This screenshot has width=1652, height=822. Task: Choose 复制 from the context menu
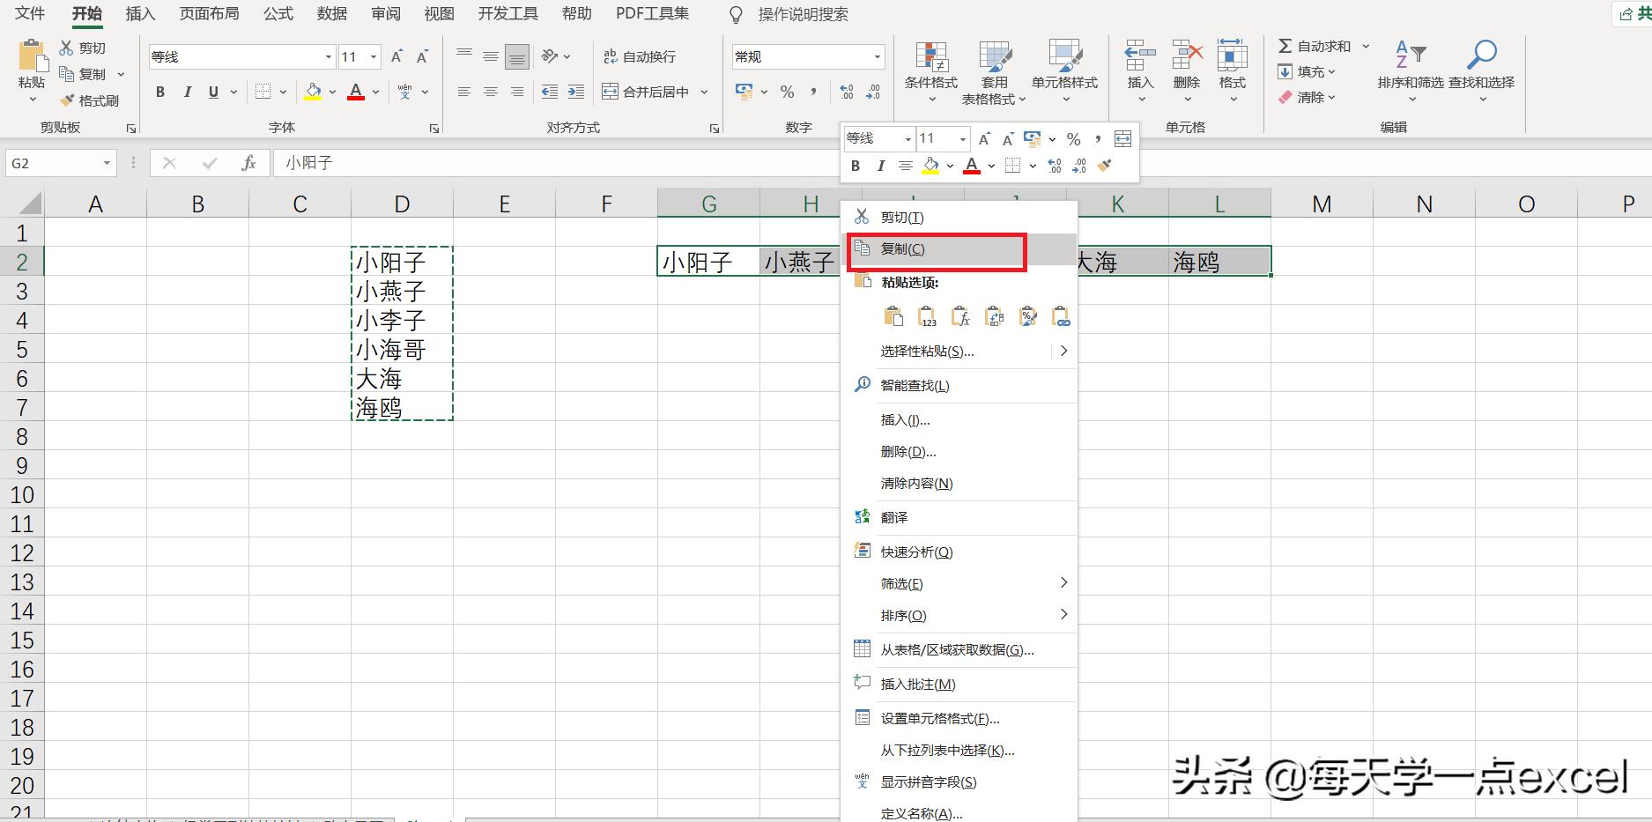tap(901, 248)
